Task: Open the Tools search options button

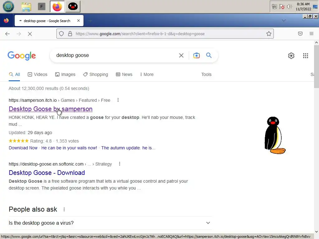Action: click(206, 74)
